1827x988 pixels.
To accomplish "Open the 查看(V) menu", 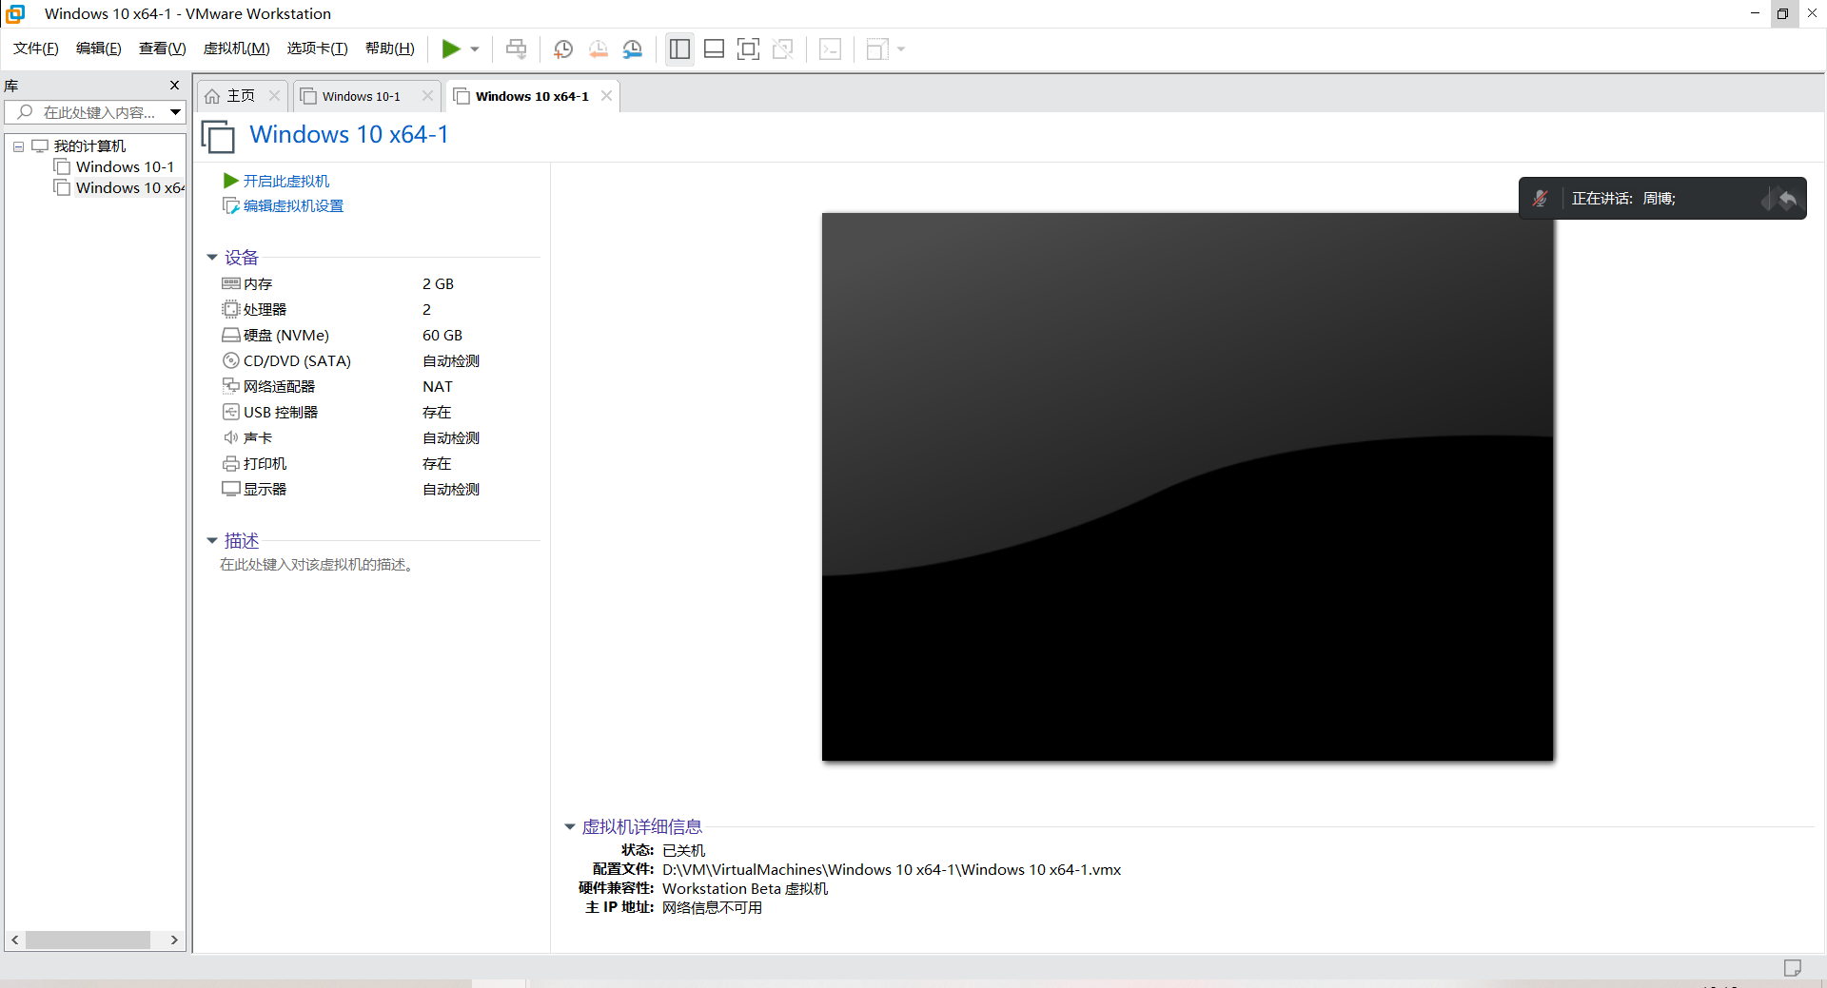I will [x=163, y=48].
